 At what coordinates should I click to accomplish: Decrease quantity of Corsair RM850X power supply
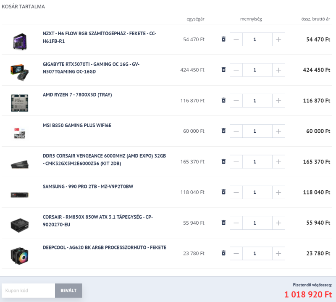point(236,223)
